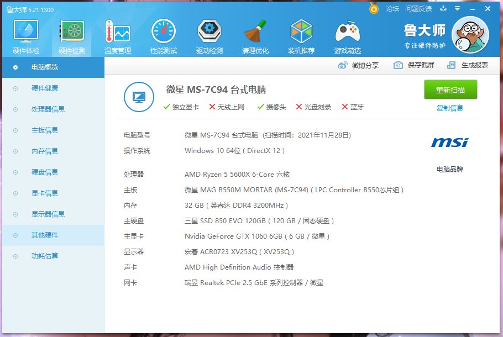Click 保存截屏 save screenshot text
The height and width of the screenshot is (337, 503).
click(x=421, y=65)
